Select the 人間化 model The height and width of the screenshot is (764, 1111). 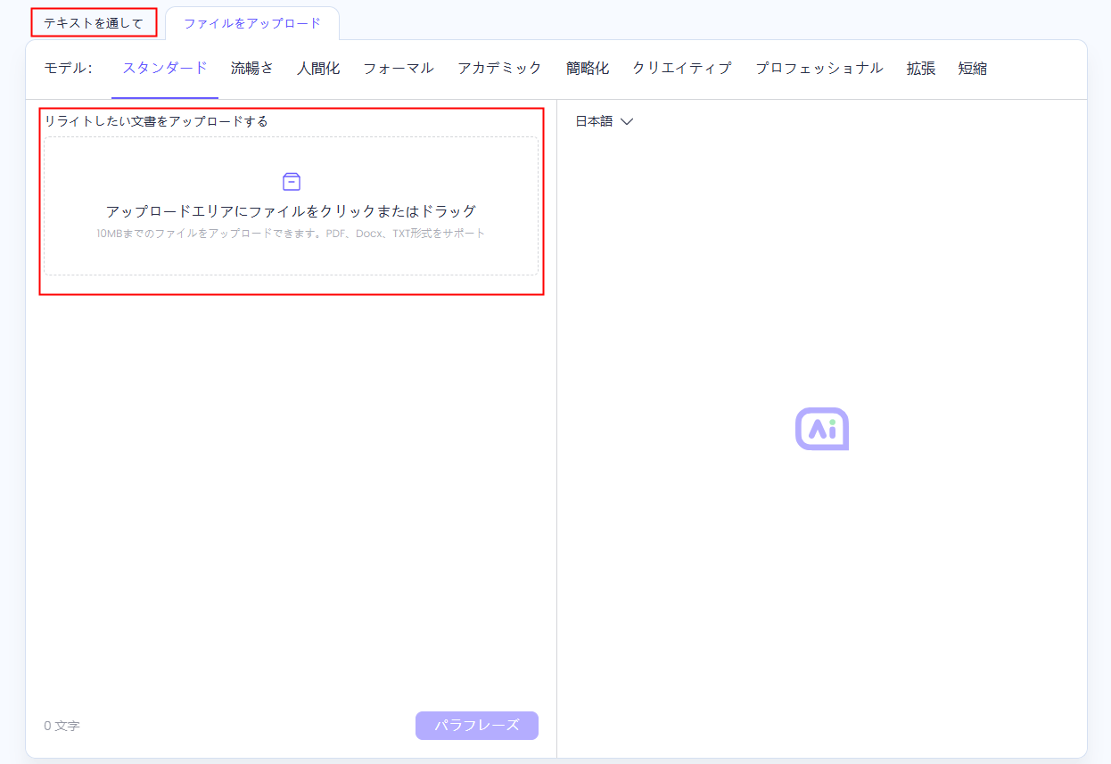(318, 69)
